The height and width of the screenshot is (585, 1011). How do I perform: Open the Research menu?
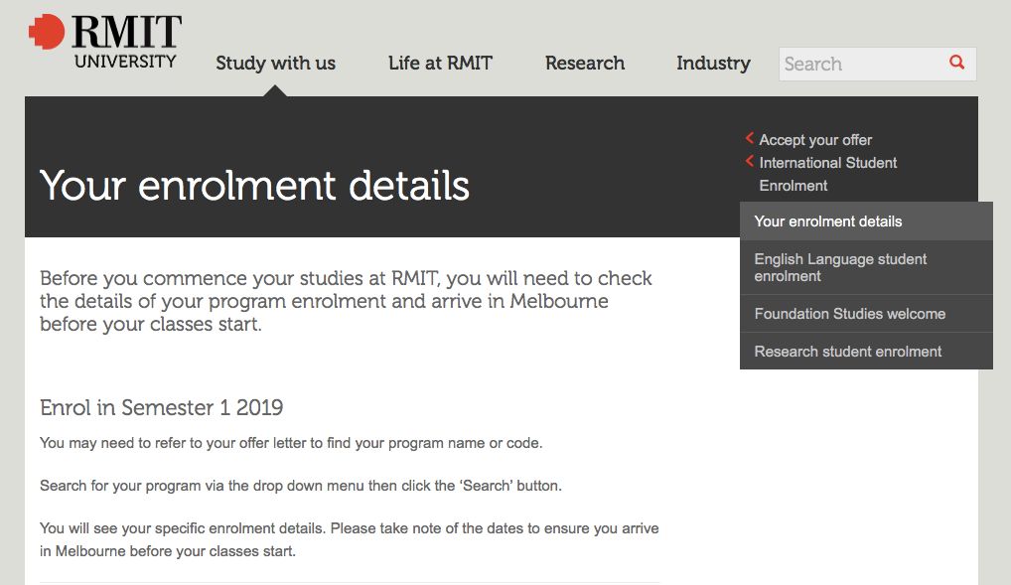coord(585,64)
